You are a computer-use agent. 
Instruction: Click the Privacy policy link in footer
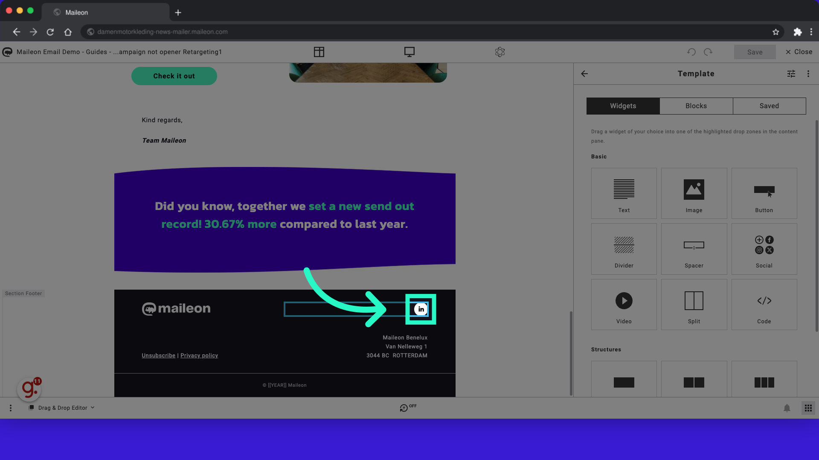point(199,355)
